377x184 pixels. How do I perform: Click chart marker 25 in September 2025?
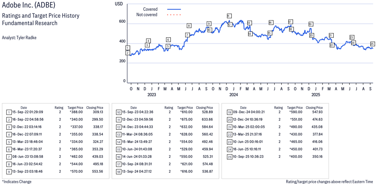tap(372, 43)
